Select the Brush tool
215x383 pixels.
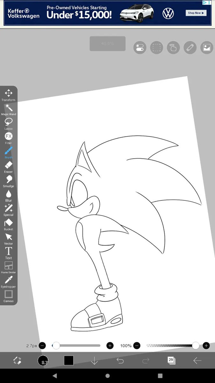(8, 153)
